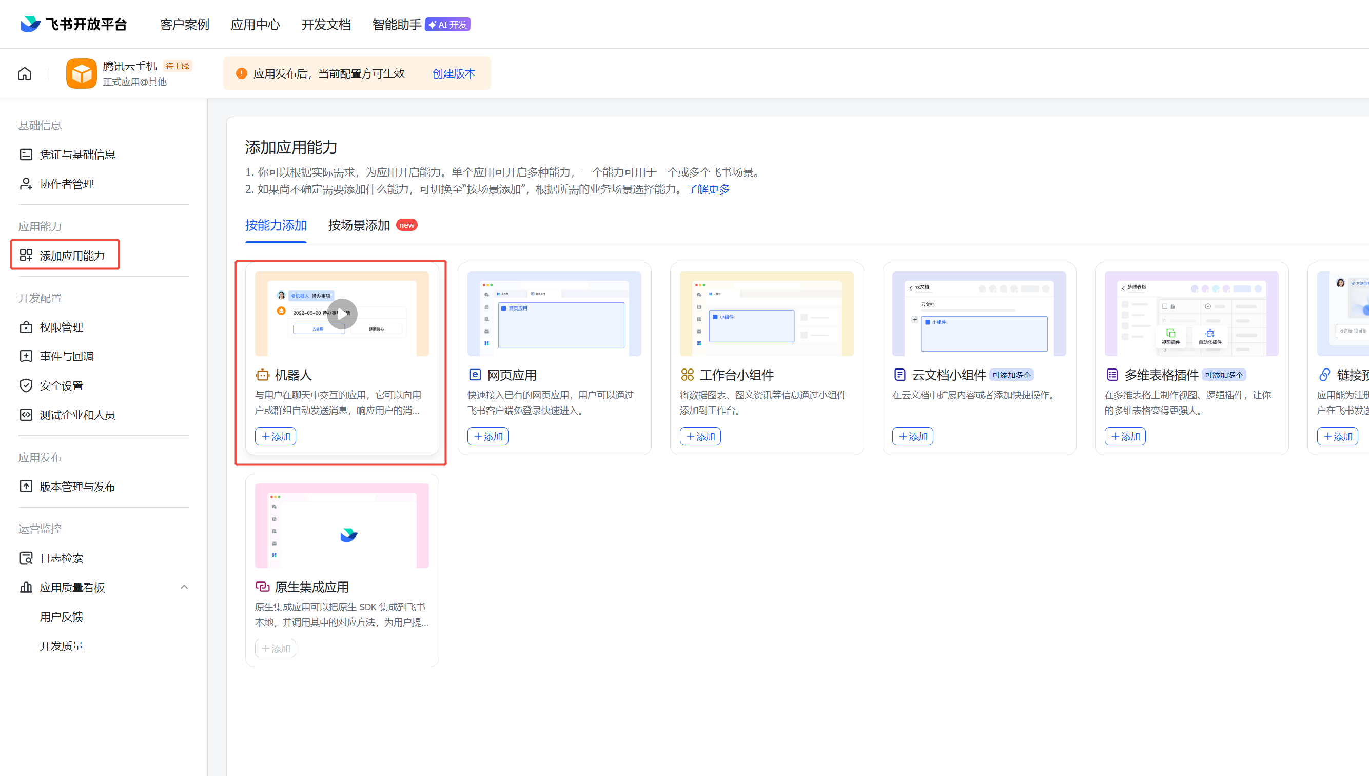The width and height of the screenshot is (1369, 776).
Task: Click 创建版本 link in banner
Action: point(453,73)
